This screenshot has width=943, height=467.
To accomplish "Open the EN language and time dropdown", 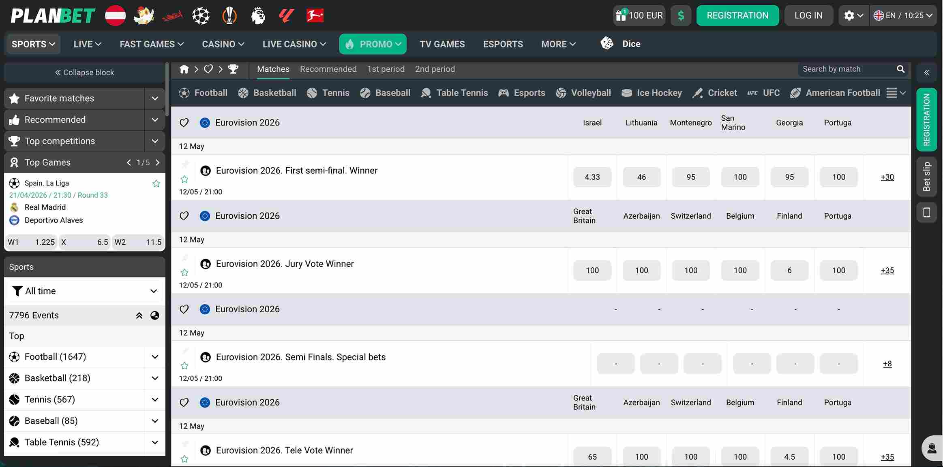I will coord(903,15).
